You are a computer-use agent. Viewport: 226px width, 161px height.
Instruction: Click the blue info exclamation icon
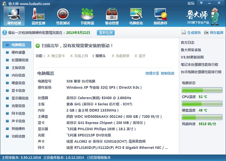[x=5, y=32]
